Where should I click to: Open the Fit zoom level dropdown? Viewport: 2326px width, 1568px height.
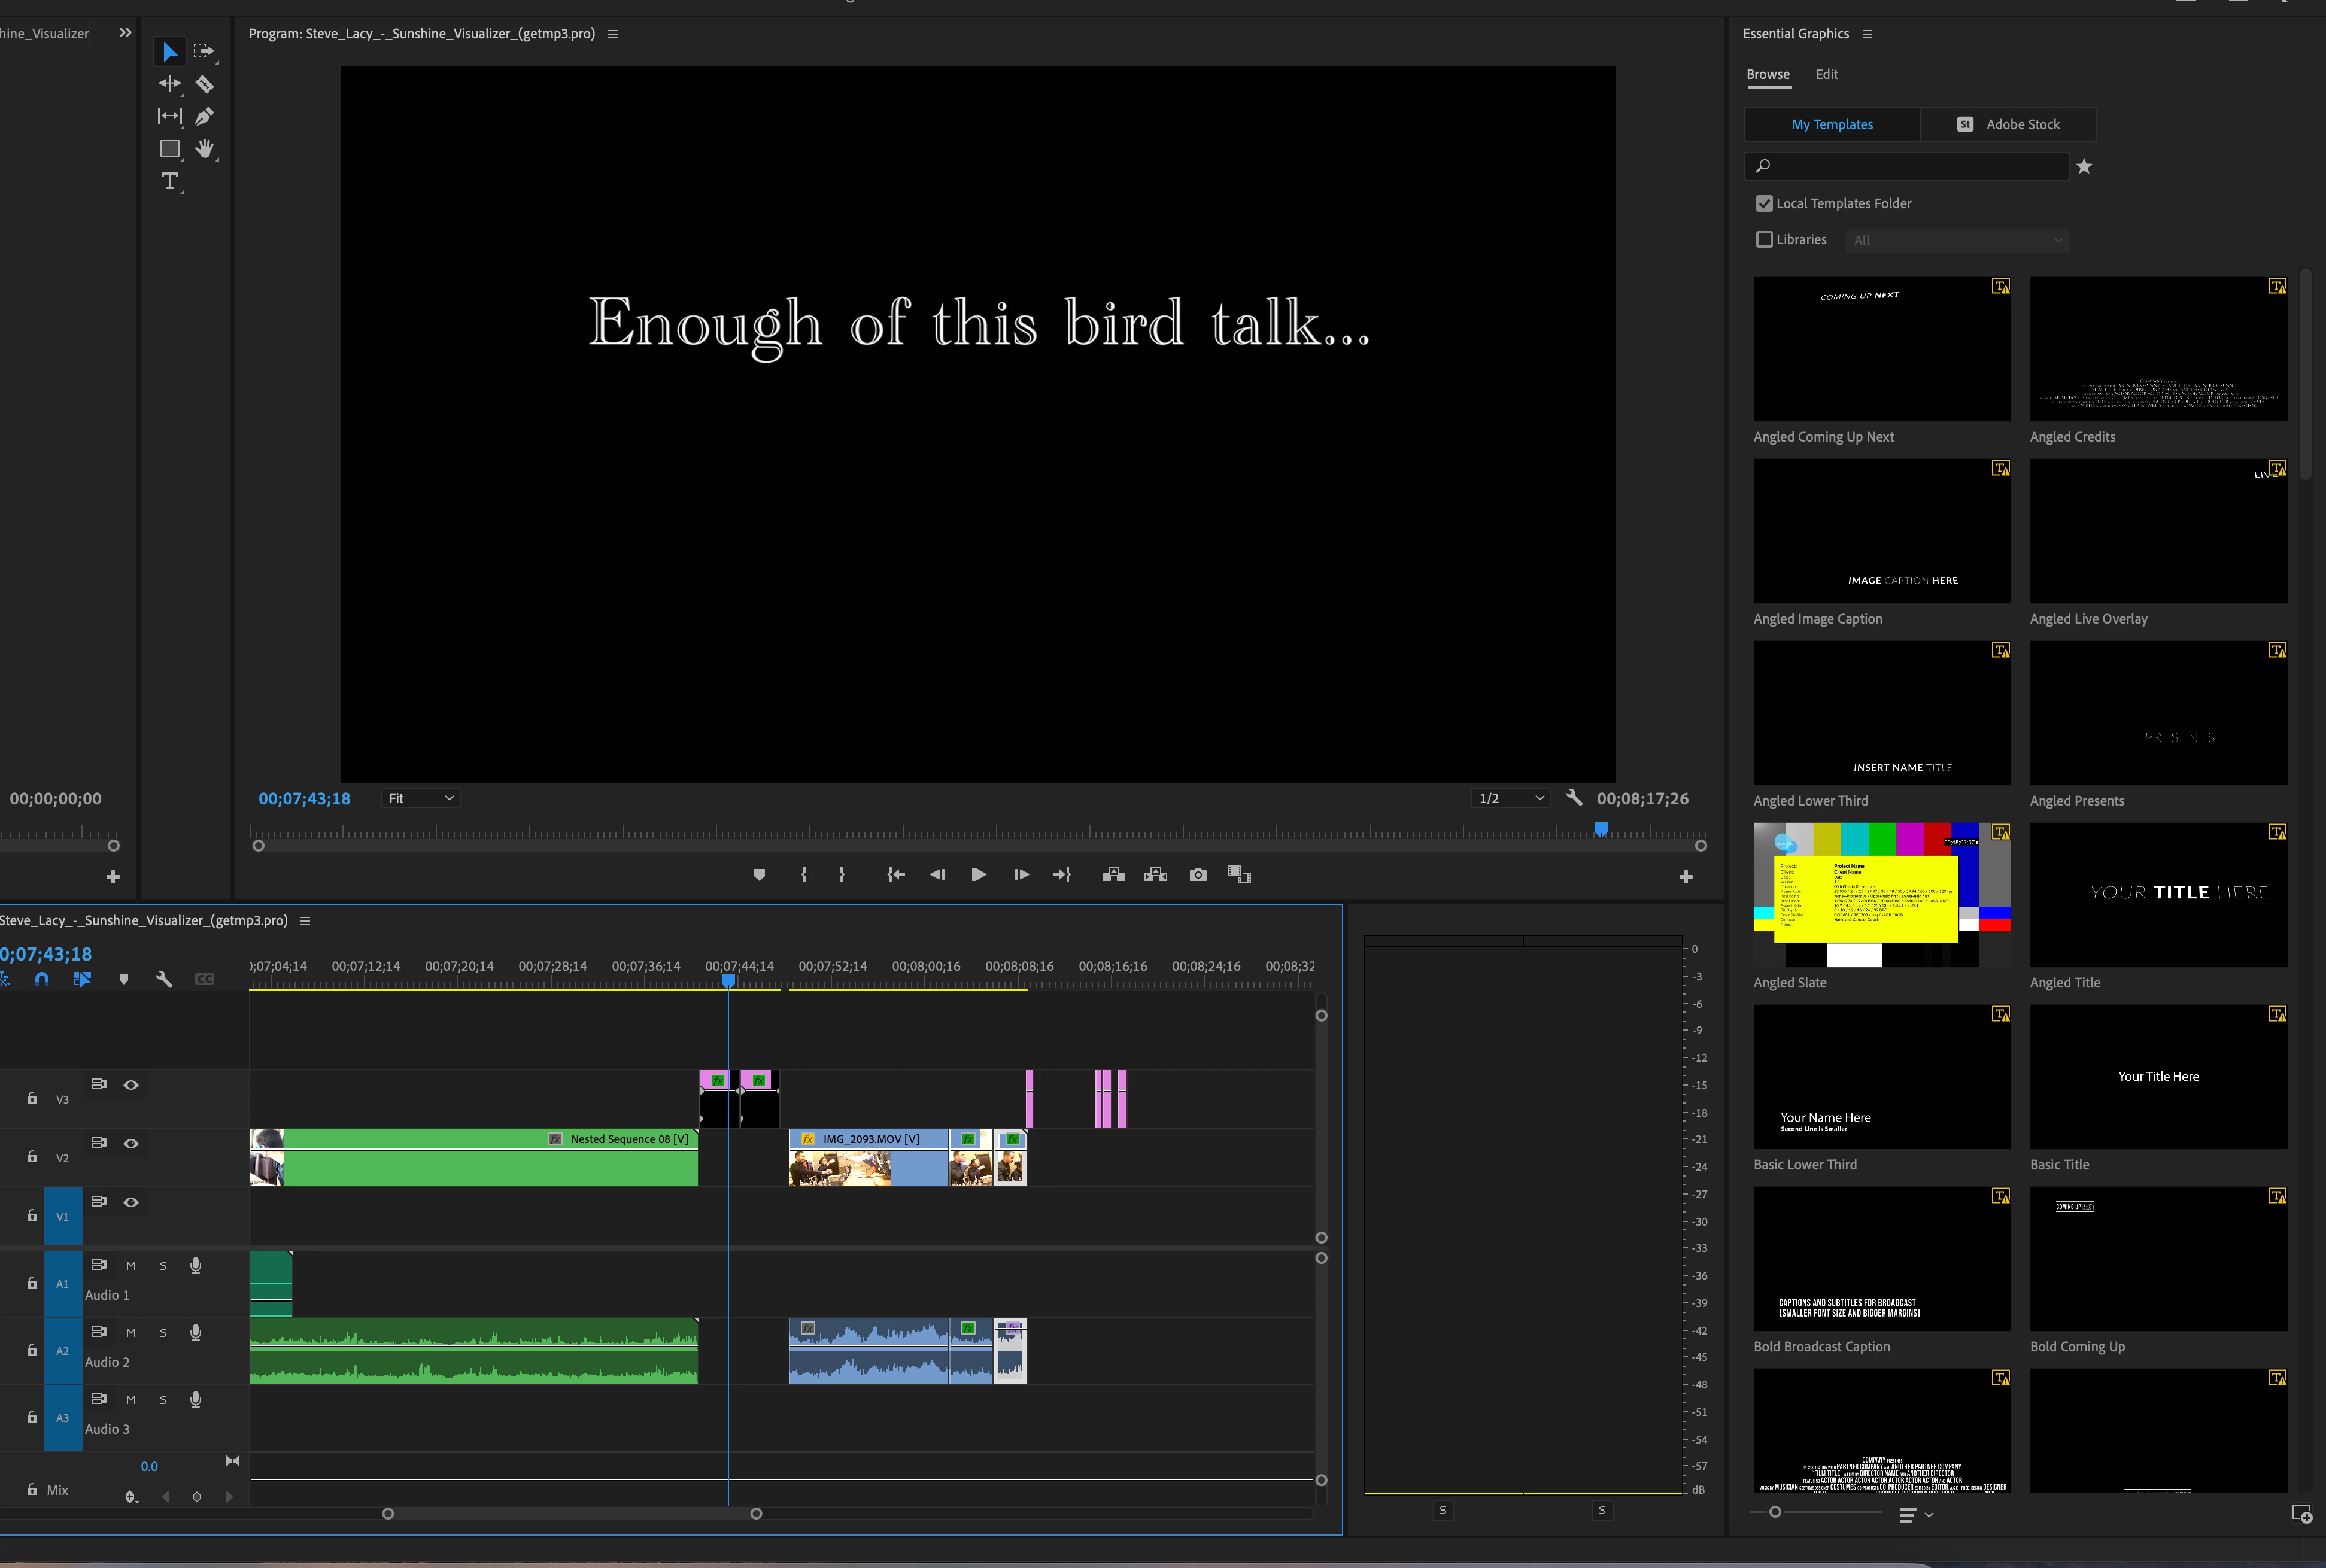(x=421, y=798)
